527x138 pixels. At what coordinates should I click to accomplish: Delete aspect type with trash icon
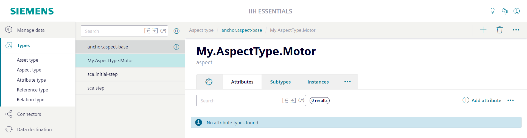(500, 30)
